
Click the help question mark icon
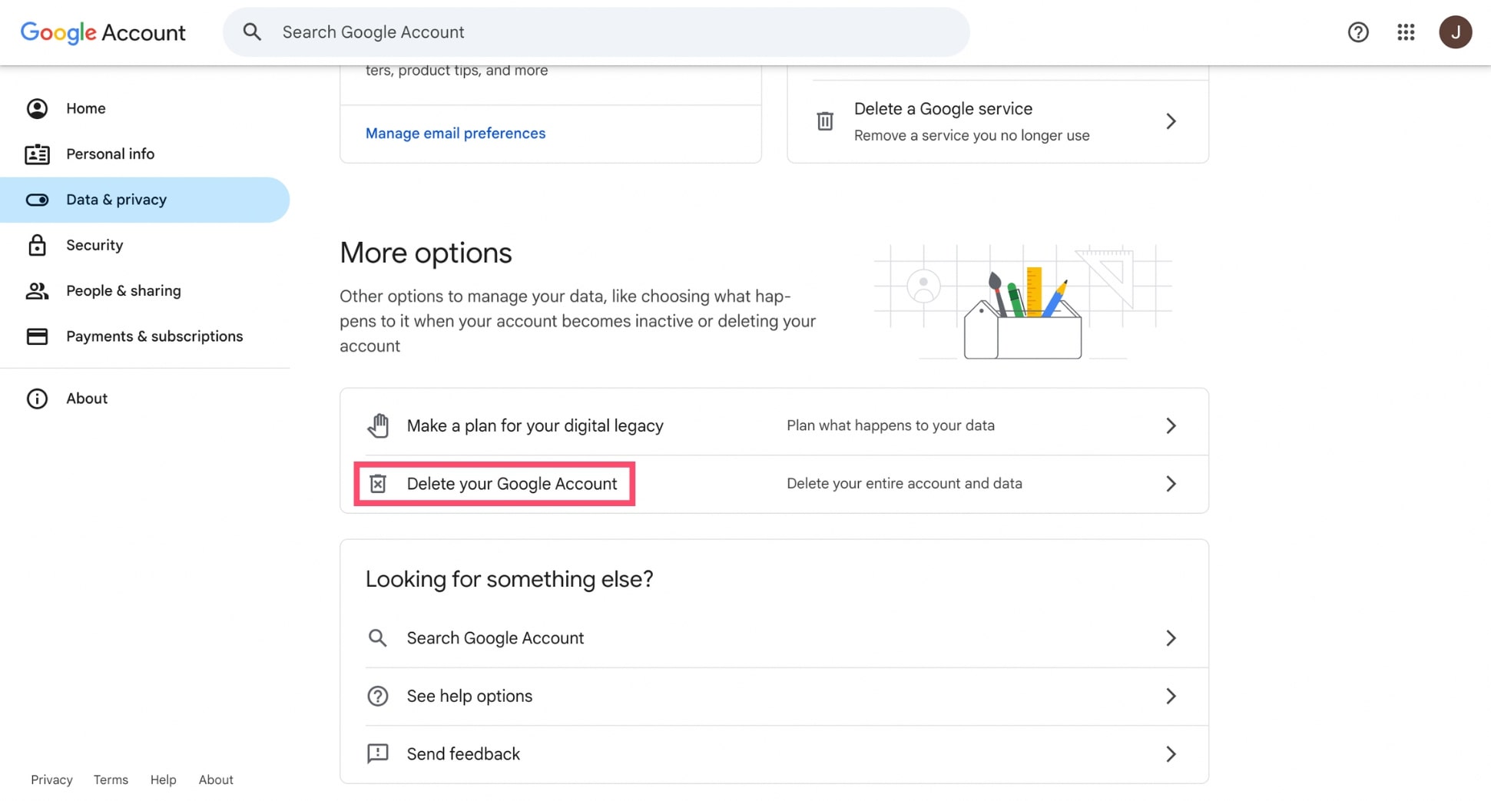[x=1357, y=32]
